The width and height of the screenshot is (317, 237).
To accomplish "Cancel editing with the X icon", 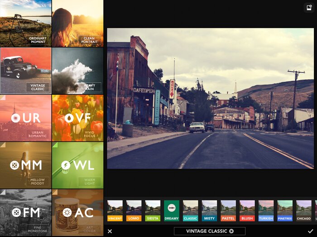I will point(110,231).
